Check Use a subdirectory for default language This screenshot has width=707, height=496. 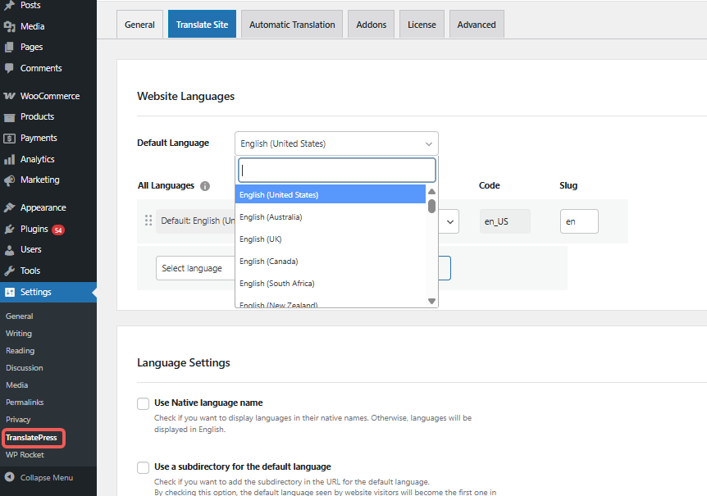pos(144,467)
